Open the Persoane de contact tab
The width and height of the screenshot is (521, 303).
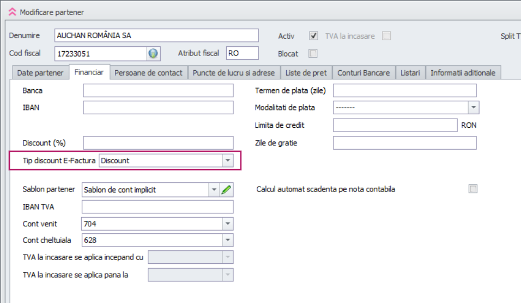148,72
